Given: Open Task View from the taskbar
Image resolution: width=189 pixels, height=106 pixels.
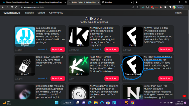Looking at the screenshot, I should point(78,103).
